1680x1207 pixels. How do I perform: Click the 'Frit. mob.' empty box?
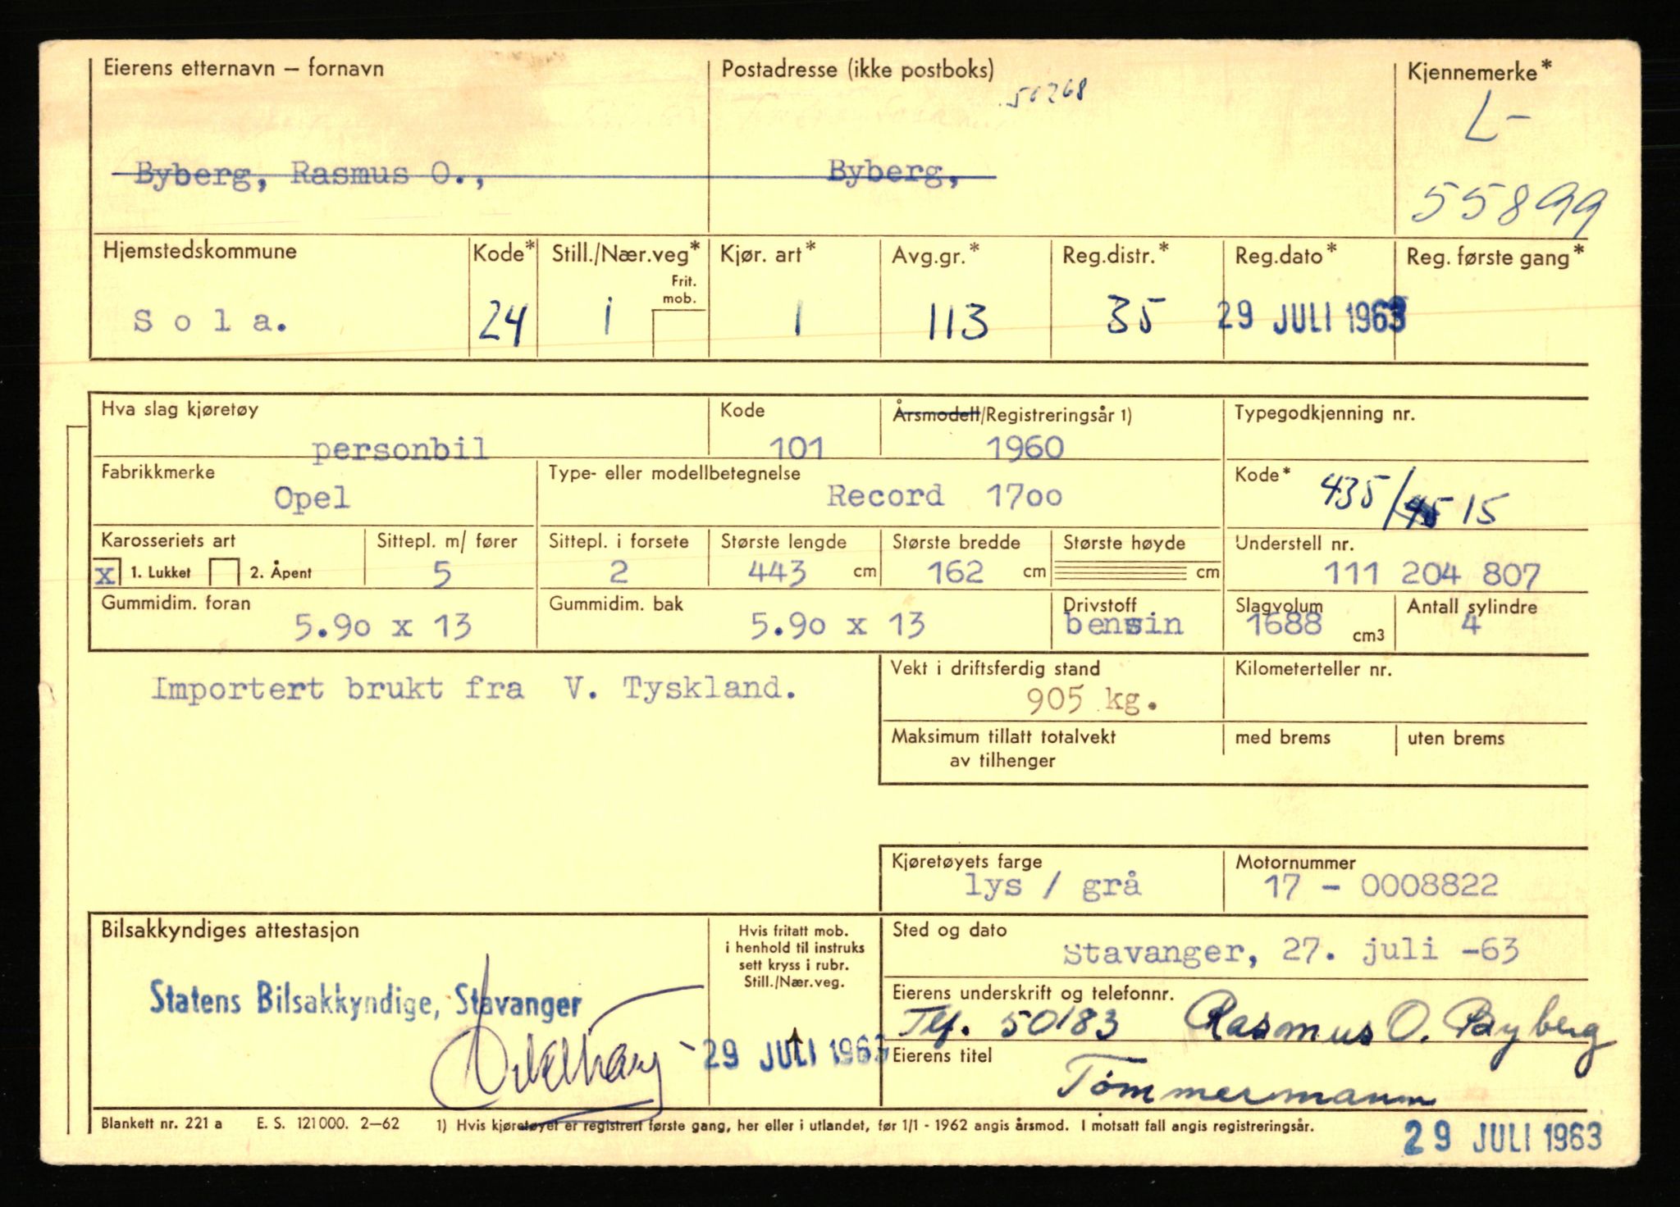pos(679,333)
